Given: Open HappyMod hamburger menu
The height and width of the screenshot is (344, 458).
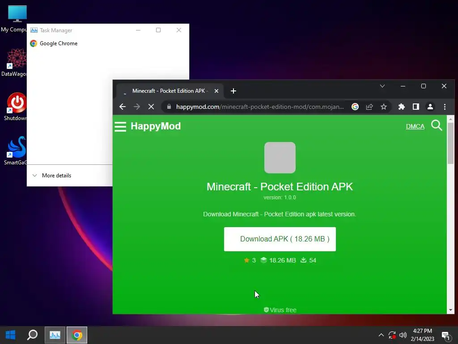Looking at the screenshot, I should pyautogui.click(x=120, y=127).
